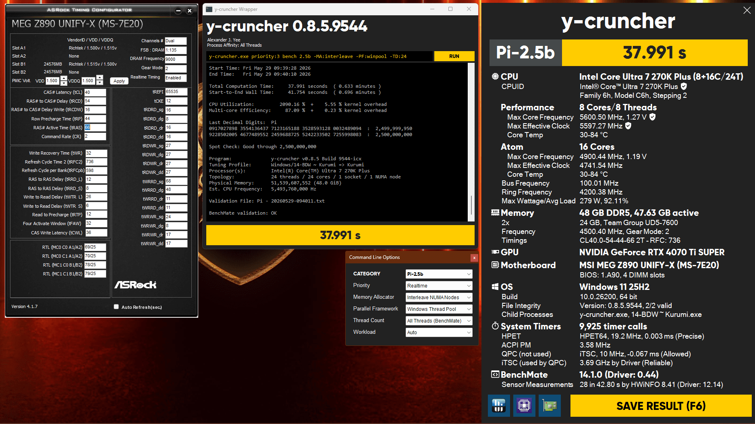Click the GPU icon beside GPU heading
This screenshot has height=424, width=755.
495,252
